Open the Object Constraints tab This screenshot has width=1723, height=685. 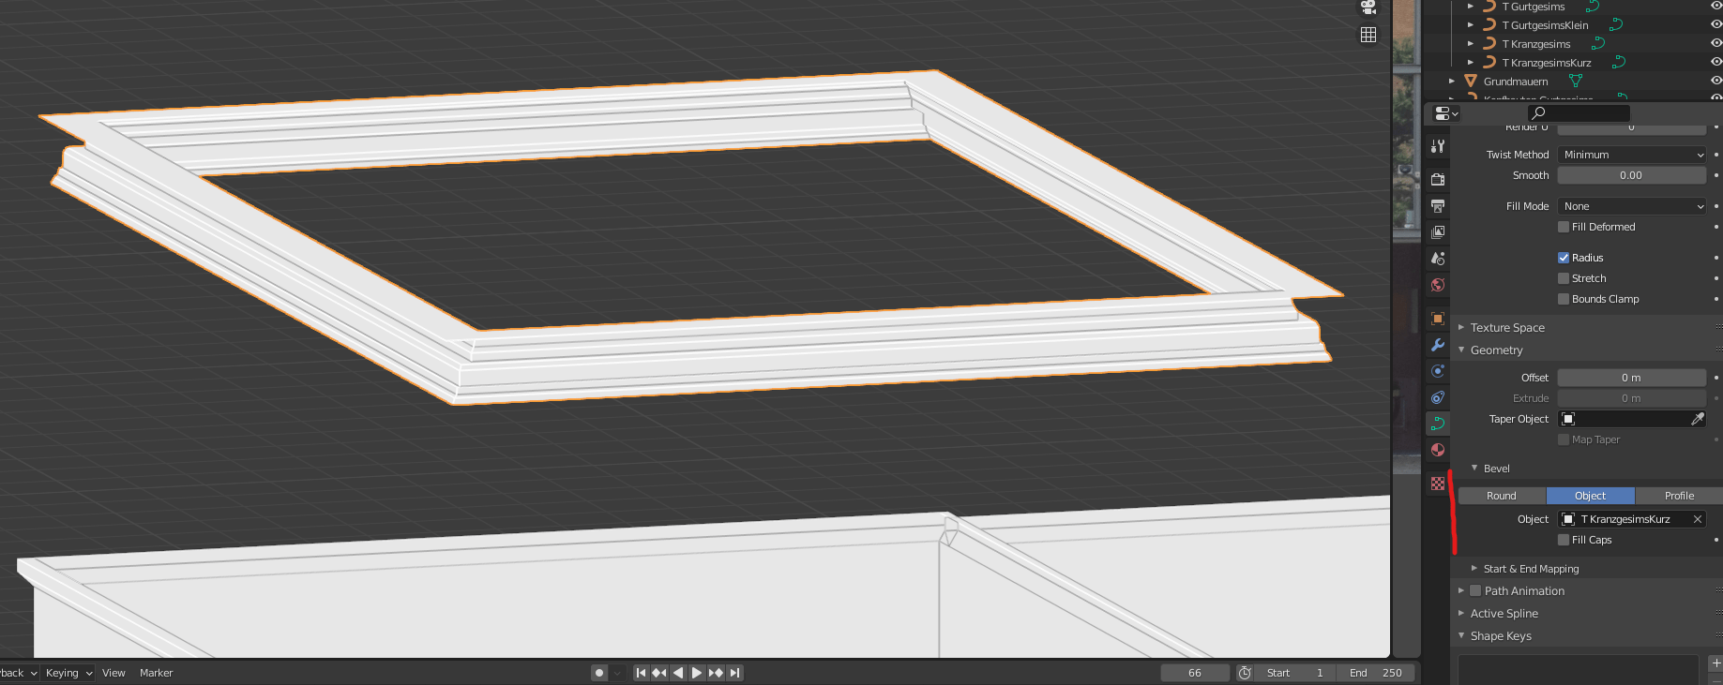[1438, 397]
